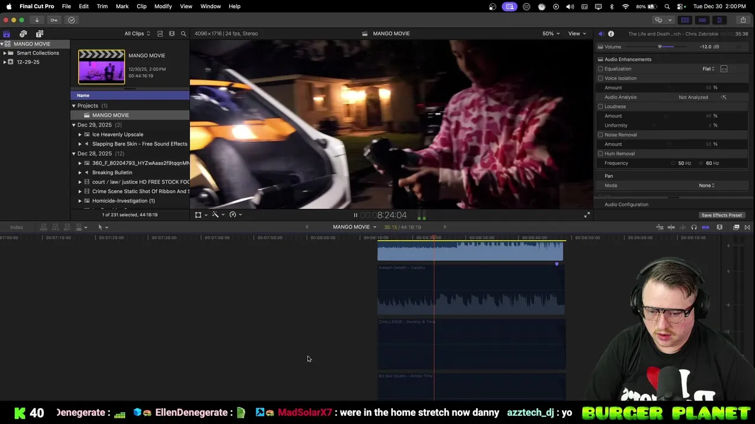The width and height of the screenshot is (755, 424).
Task: Open the Mark menu
Action: [122, 6]
